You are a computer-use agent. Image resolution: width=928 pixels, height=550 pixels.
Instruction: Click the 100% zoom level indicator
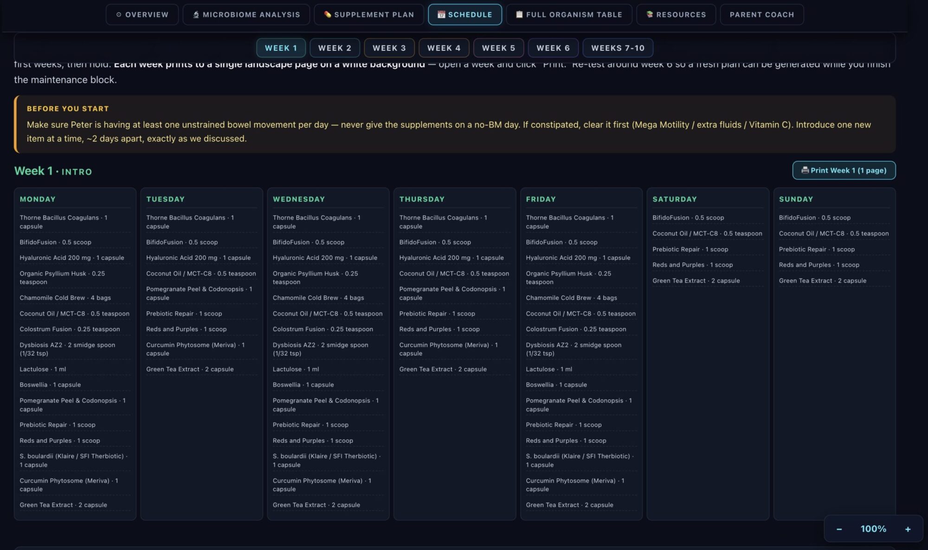873,529
